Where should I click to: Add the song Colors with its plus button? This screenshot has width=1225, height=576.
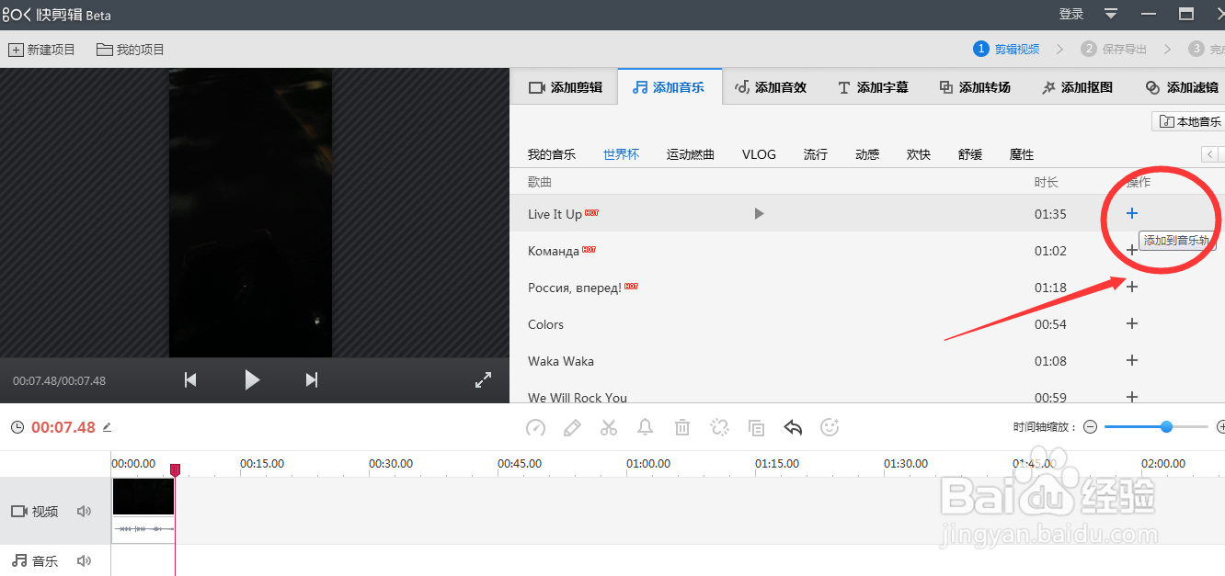(x=1131, y=323)
